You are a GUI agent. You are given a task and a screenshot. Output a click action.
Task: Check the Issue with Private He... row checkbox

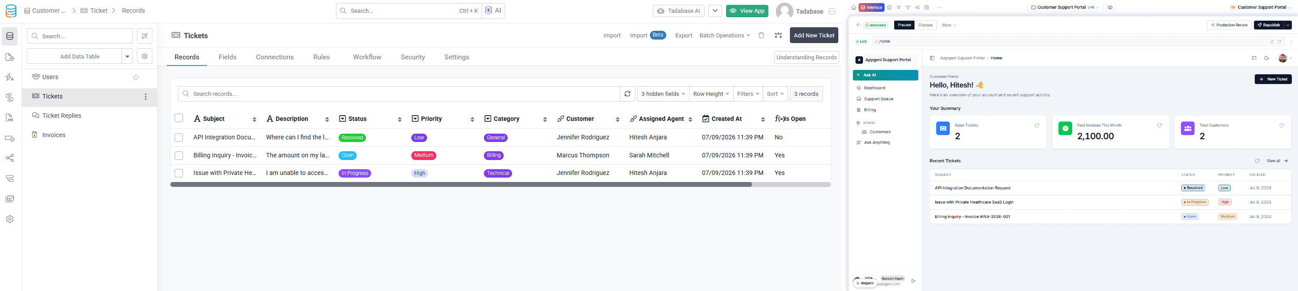pyautogui.click(x=179, y=173)
